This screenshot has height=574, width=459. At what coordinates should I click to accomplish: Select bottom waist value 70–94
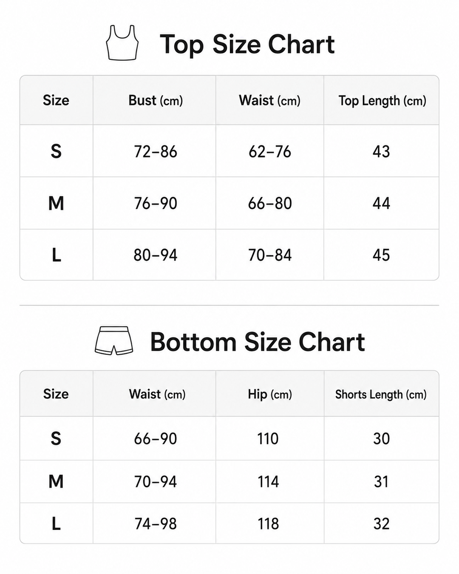[156, 482]
